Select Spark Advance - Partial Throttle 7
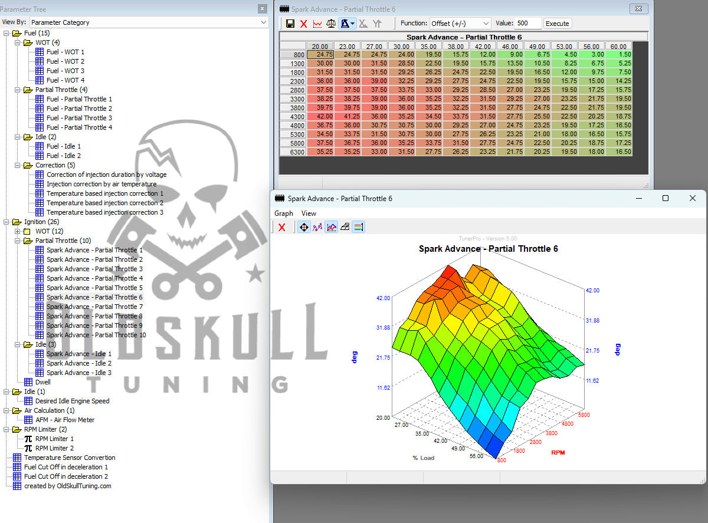The image size is (708, 523). click(x=94, y=307)
